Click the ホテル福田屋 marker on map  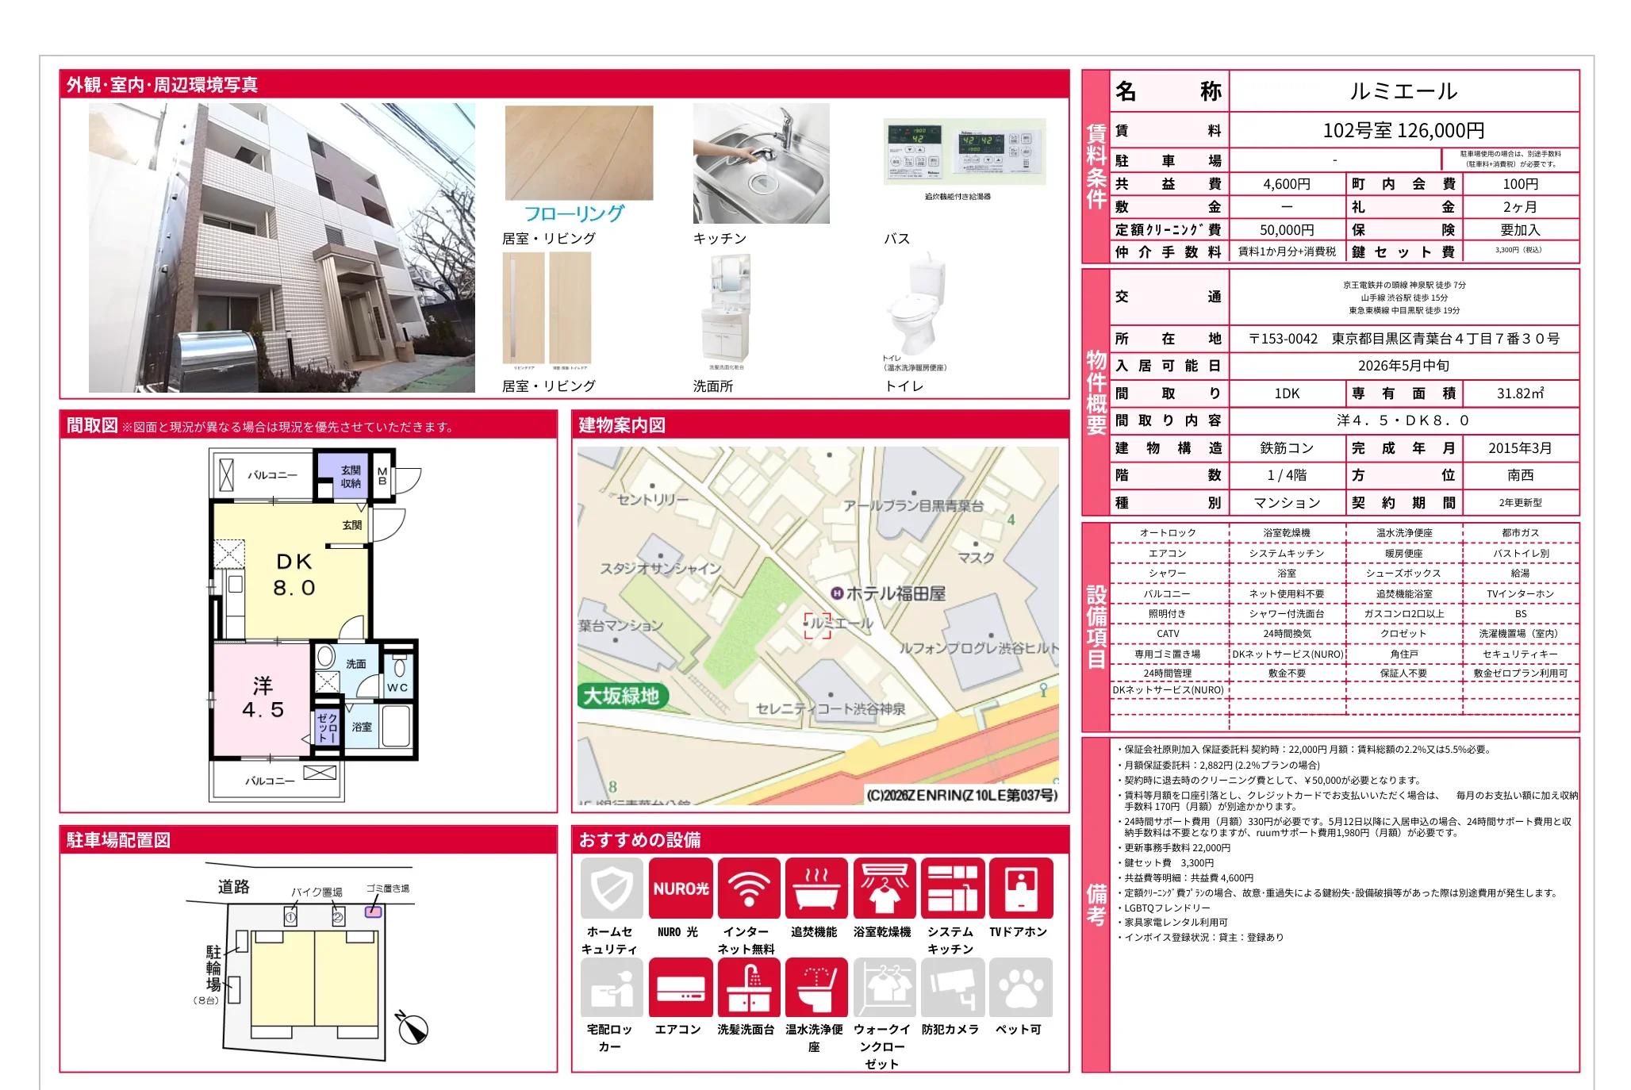pyautogui.click(x=835, y=593)
